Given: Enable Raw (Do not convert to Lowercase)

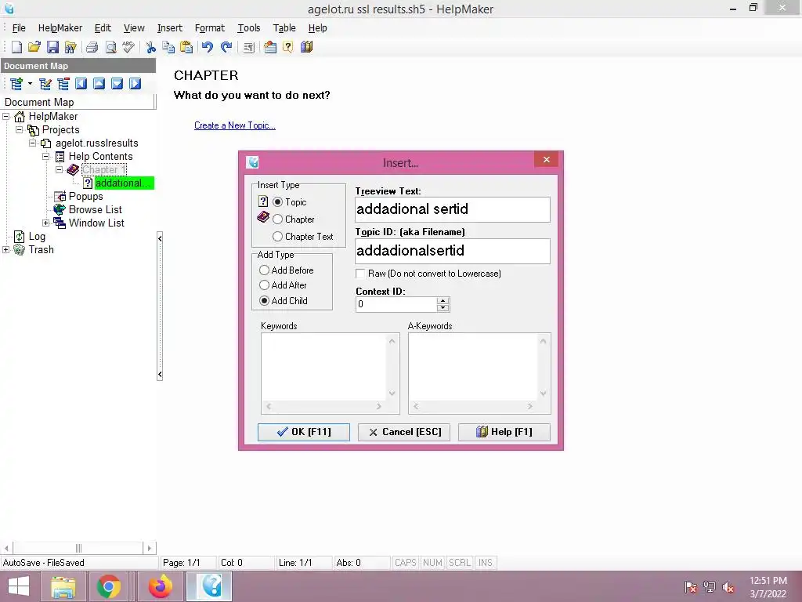Looking at the screenshot, I should coord(360,274).
